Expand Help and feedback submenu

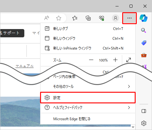88,107
